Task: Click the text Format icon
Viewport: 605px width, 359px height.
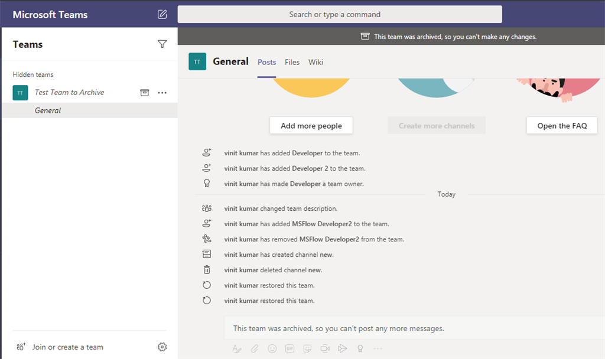Action: tap(237, 348)
